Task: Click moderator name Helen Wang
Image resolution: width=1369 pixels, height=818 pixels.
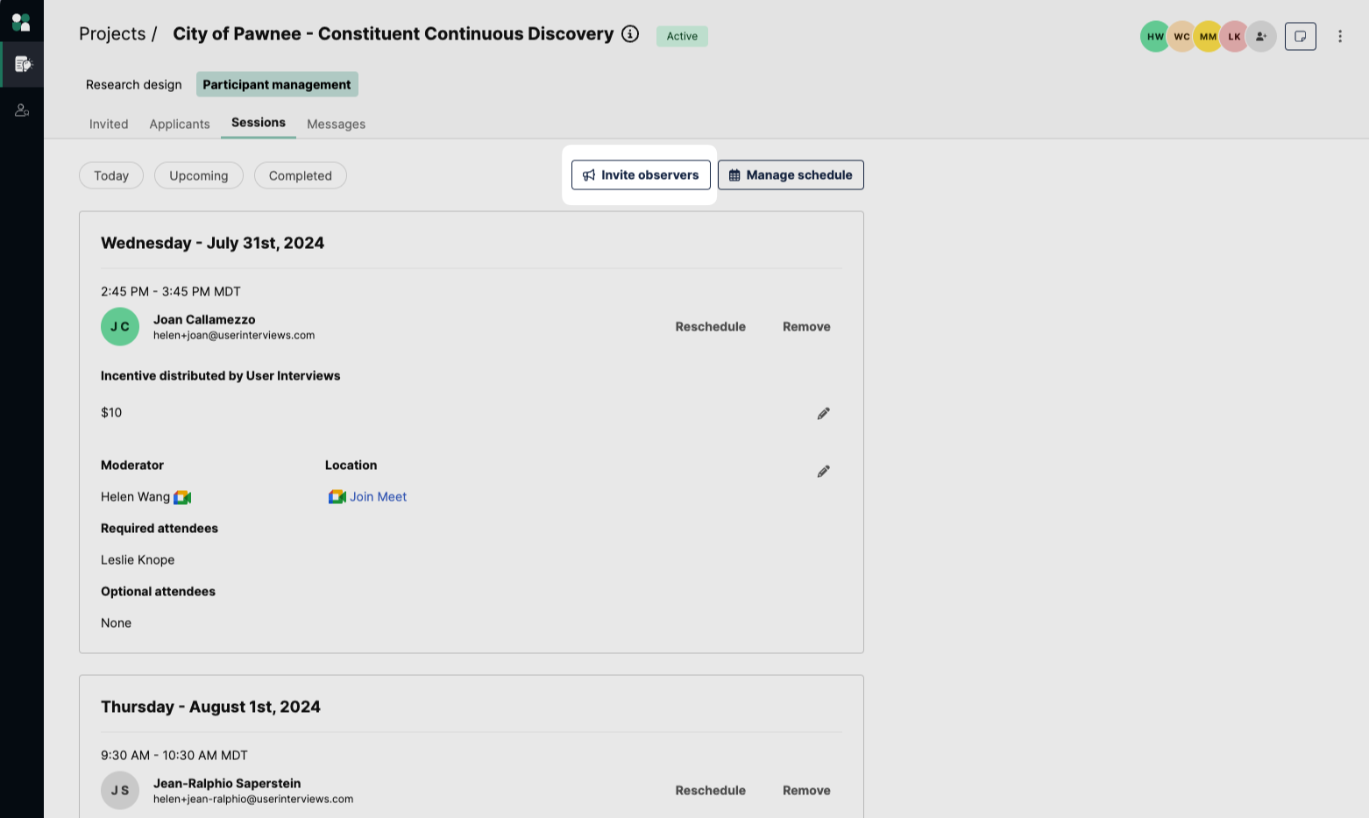Action: (135, 496)
